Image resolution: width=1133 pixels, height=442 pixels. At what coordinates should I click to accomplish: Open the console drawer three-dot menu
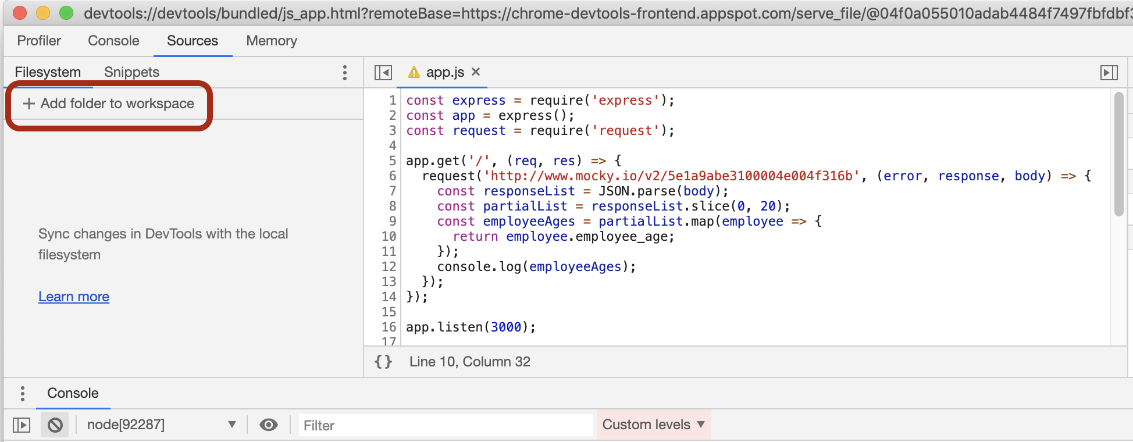point(23,394)
